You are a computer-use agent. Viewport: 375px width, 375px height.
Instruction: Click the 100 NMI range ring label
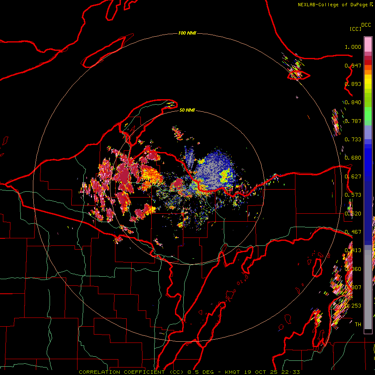pyautogui.click(x=187, y=33)
